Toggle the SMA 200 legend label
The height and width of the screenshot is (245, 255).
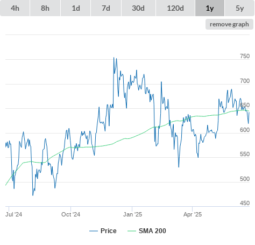(x=152, y=231)
